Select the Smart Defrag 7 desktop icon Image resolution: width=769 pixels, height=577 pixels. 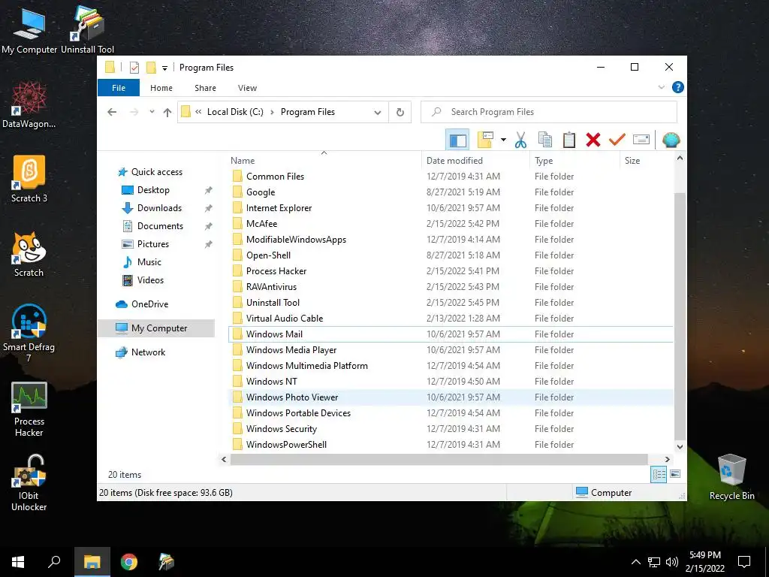29,333
